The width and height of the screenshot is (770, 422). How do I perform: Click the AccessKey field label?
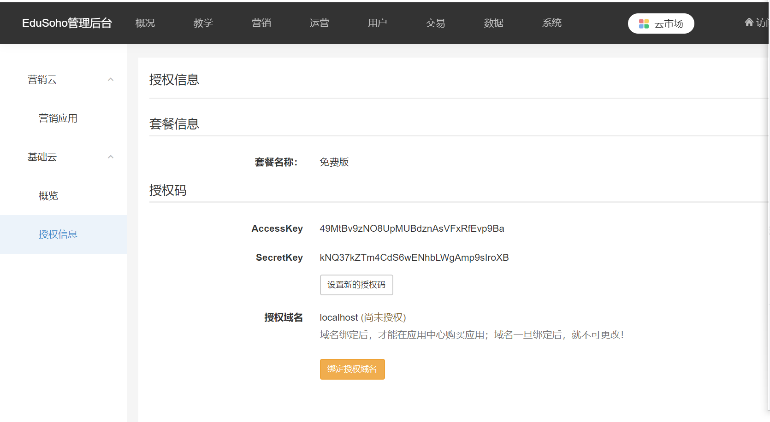click(277, 229)
